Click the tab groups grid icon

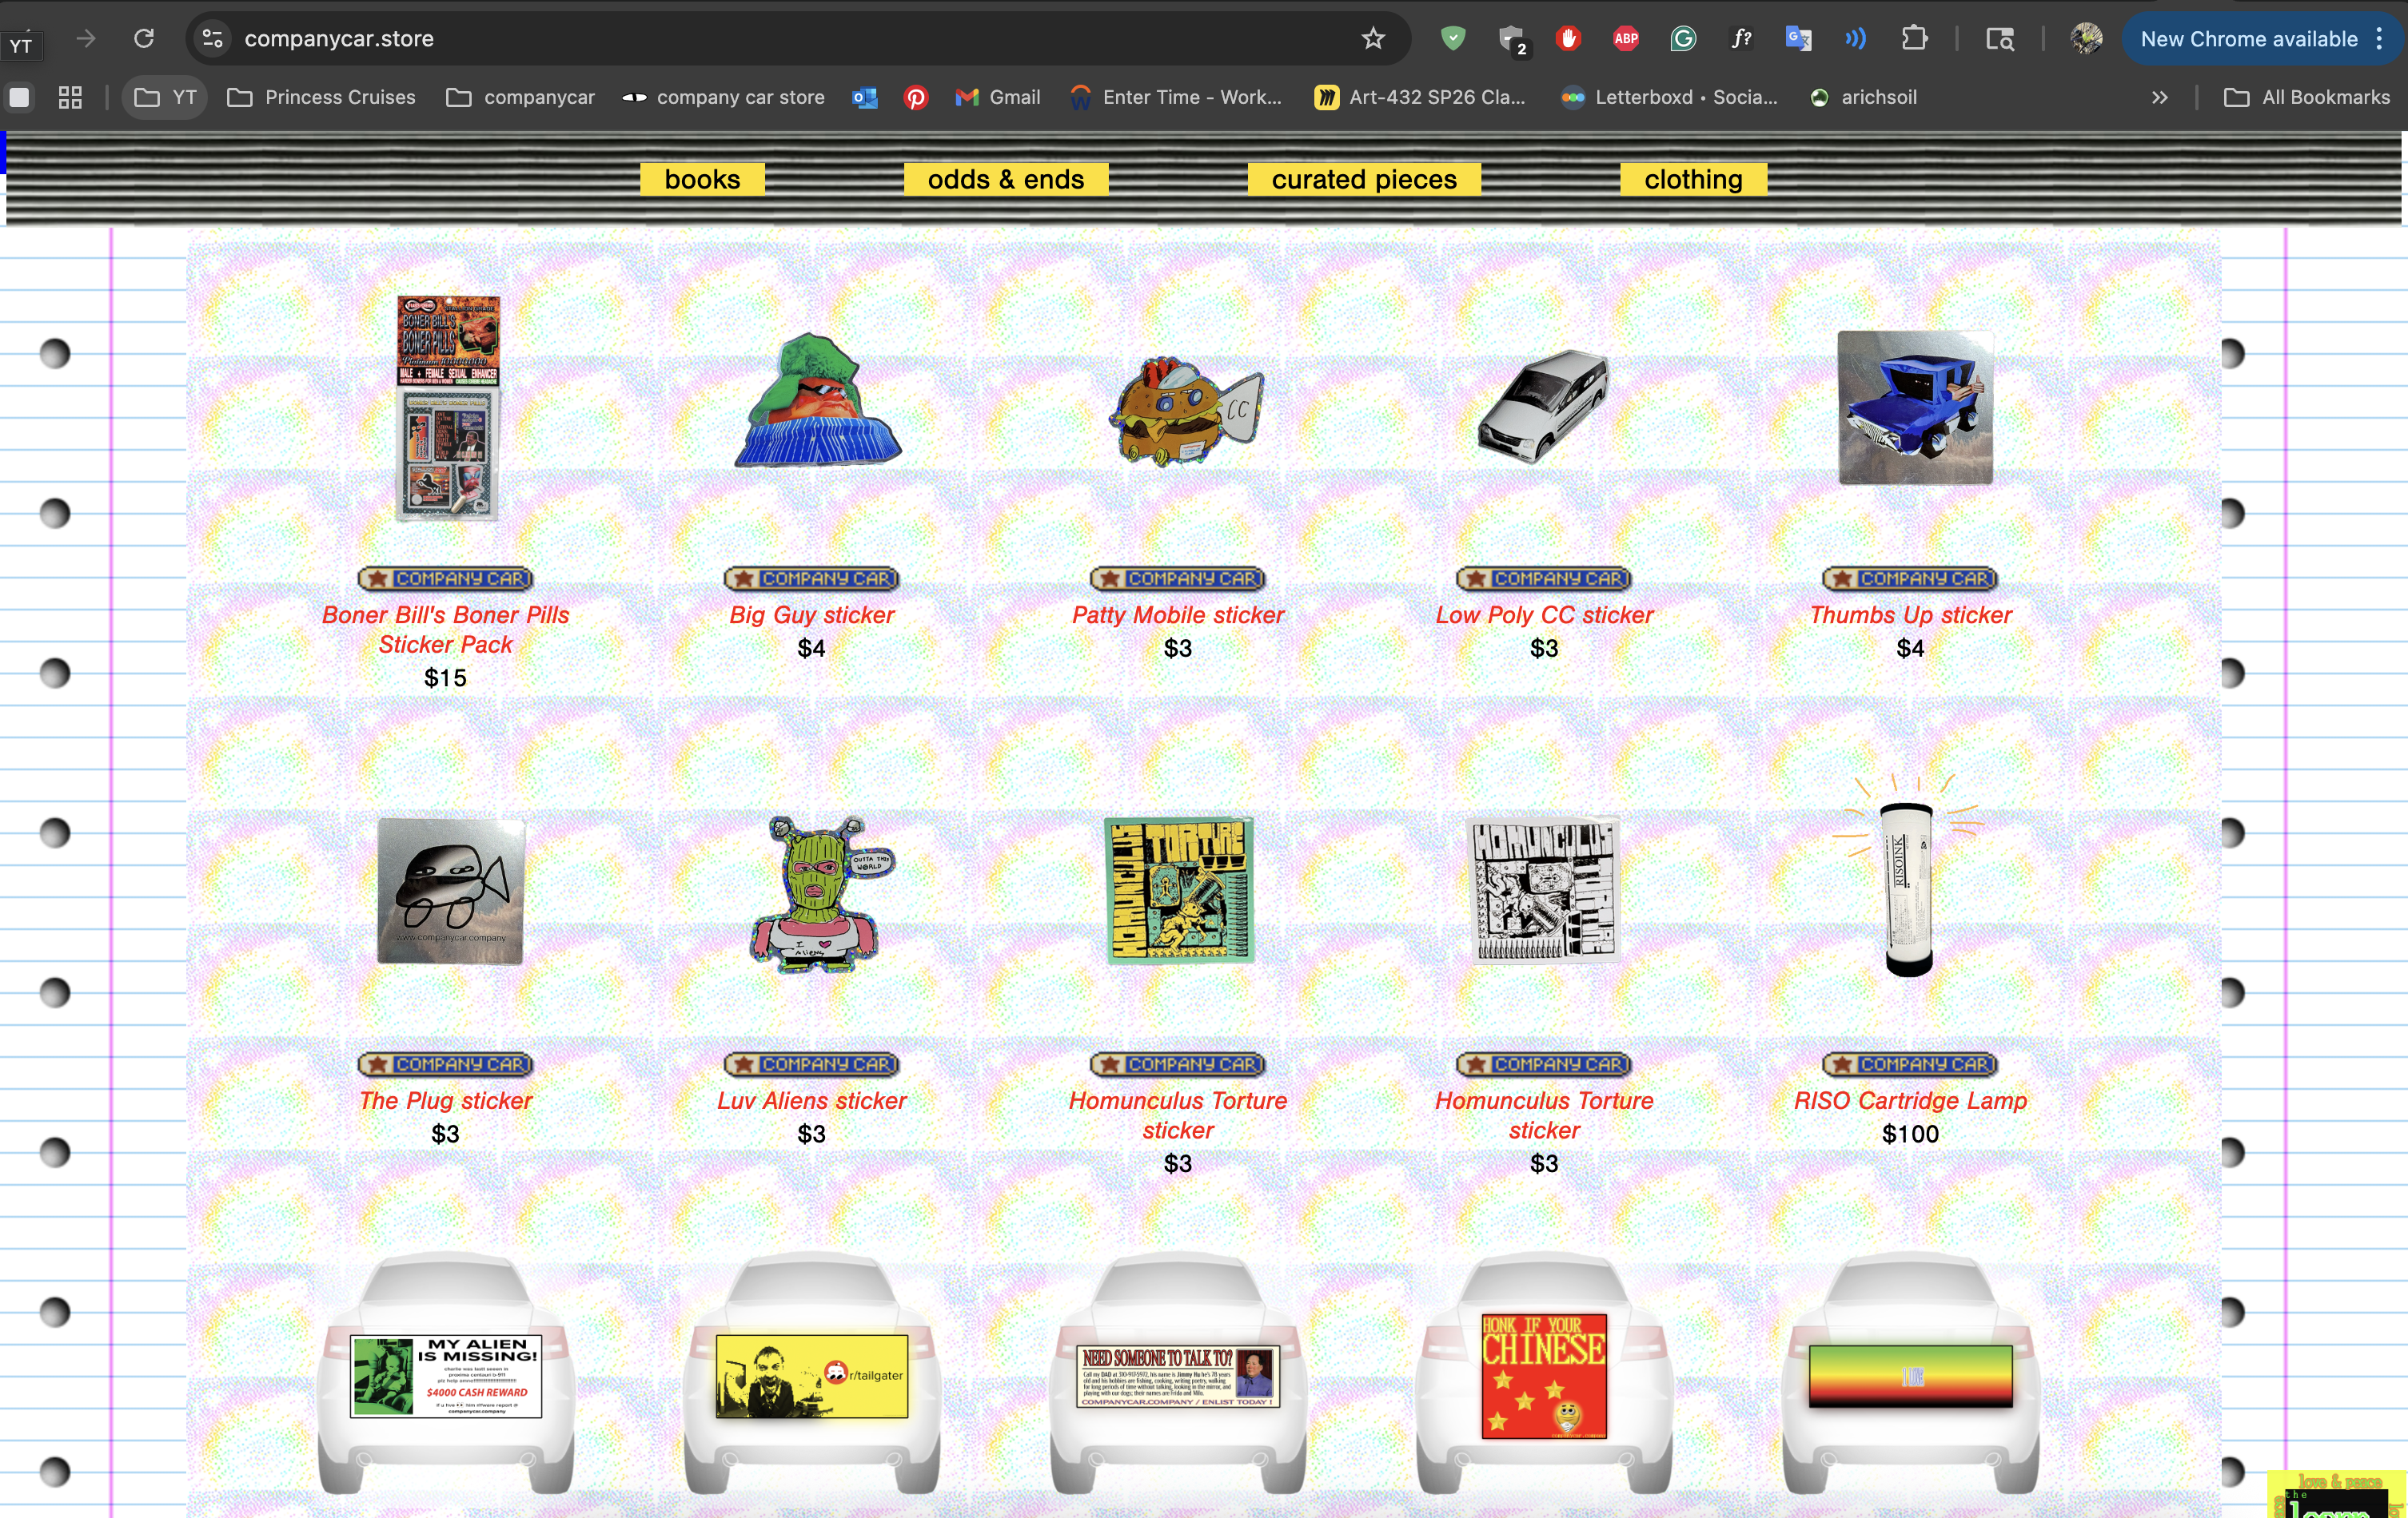(x=70, y=97)
